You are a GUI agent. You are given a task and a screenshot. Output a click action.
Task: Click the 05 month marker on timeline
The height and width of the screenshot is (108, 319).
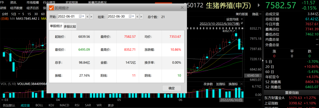(119, 100)
